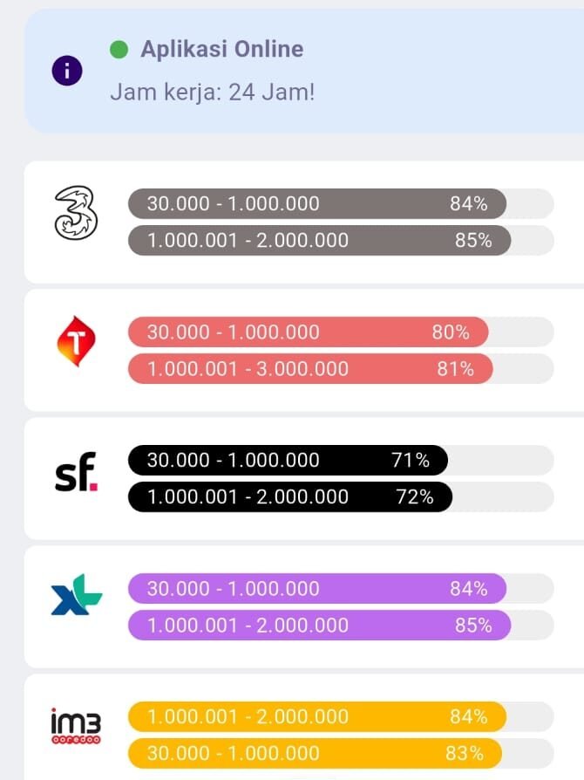Select the Telkomsel operator logo
584x780 pixels.
coord(76,341)
